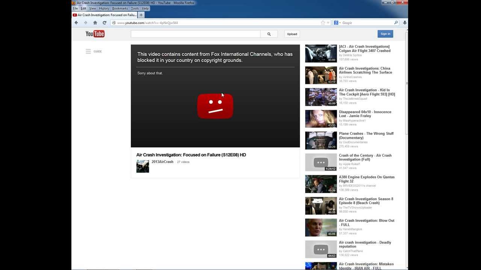Click Air crash investigation Deadly reputation title

point(365,244)
